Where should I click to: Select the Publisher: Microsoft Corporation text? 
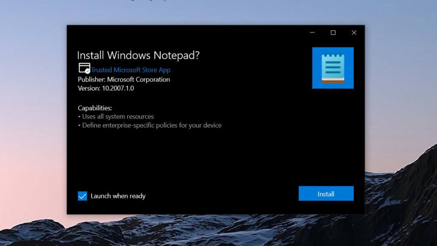pos(124,80)
